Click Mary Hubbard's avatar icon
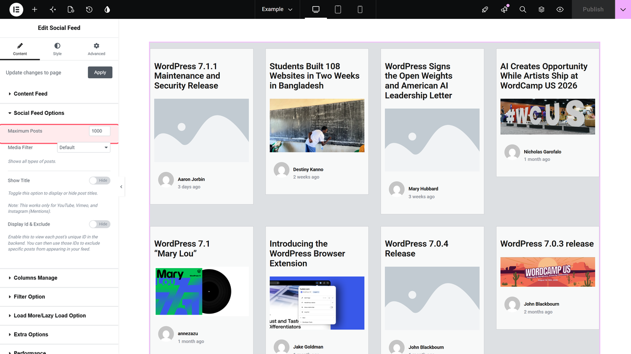631x354 pixels. (397, 190)
